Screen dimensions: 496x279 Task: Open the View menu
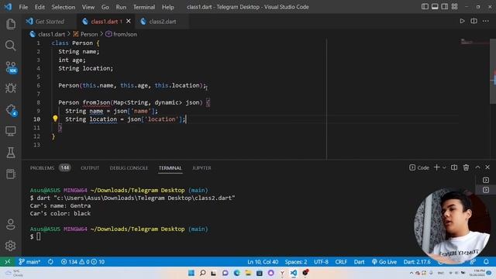[88, 7]
